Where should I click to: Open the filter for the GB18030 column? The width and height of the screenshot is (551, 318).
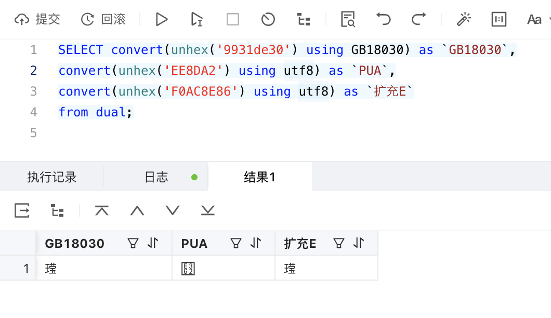[134, 243]
